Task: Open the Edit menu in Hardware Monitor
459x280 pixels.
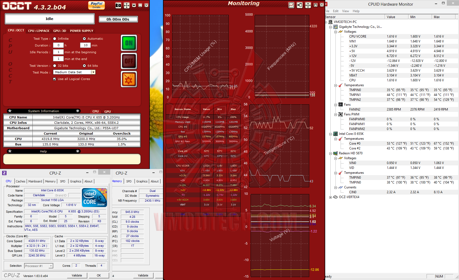Action: point(336,11)
